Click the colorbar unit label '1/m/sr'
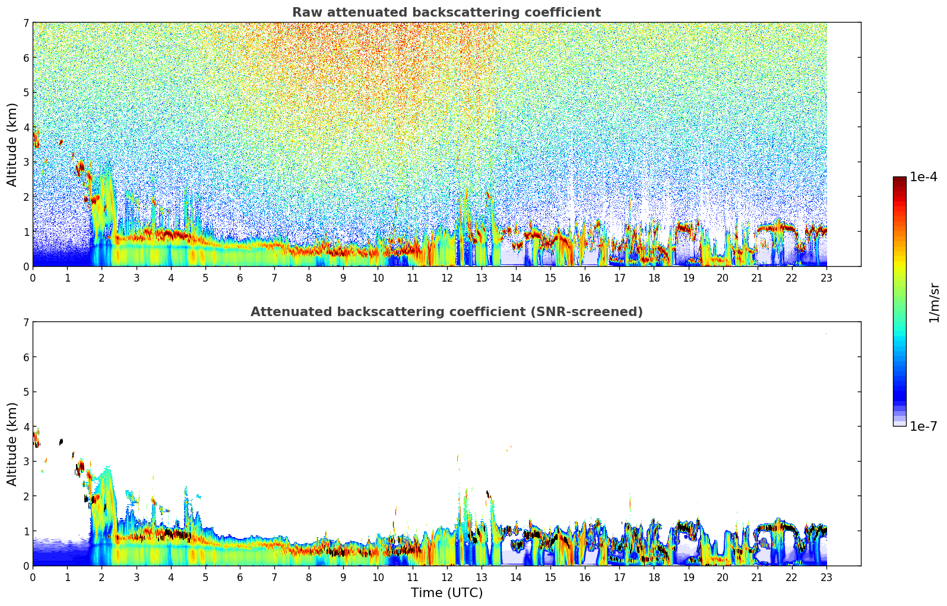Screen dimensions: 947x606 click(934, 302)
